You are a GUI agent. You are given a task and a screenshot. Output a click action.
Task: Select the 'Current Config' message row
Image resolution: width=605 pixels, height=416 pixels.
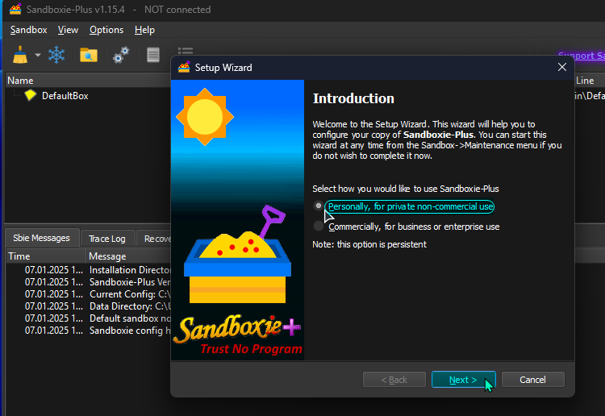pos(89,294)
